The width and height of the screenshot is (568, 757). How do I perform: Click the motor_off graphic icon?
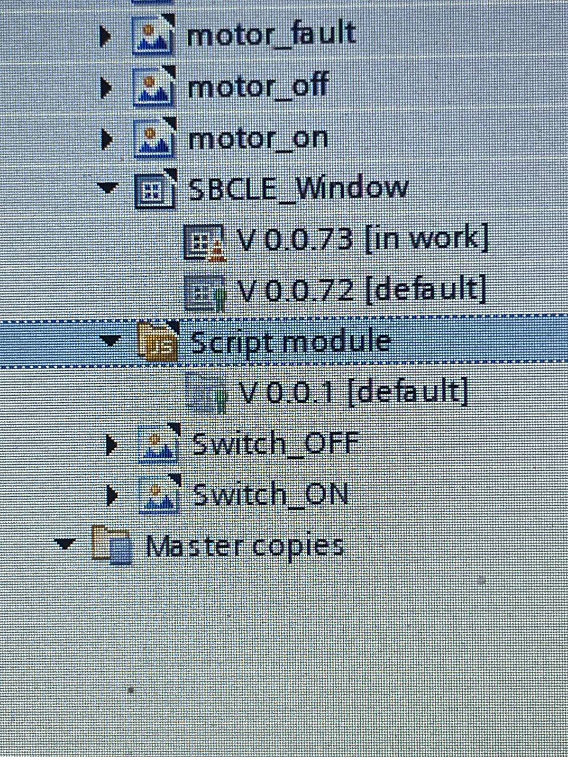point(154,86)
